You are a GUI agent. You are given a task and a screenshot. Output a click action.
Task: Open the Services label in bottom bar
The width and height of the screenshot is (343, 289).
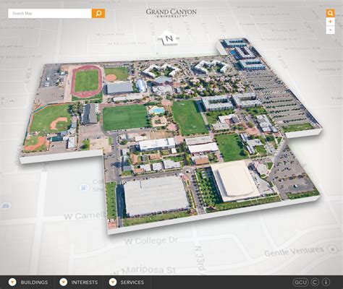(x=132, y=282)
